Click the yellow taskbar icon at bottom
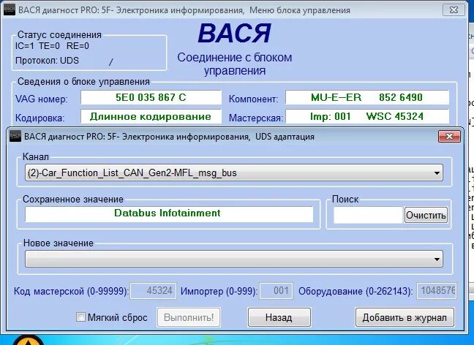Viewport: 474px width, 345px height. pyautogui.click(x=28, y=340)
